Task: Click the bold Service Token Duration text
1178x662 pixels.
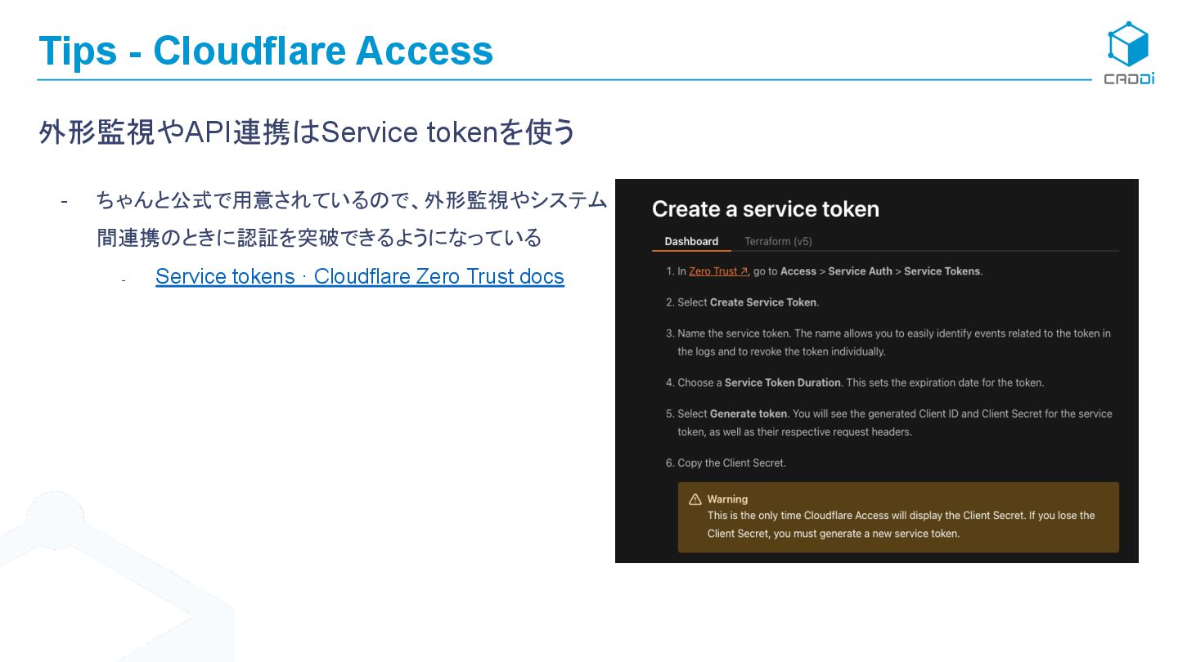Action: 783,382
